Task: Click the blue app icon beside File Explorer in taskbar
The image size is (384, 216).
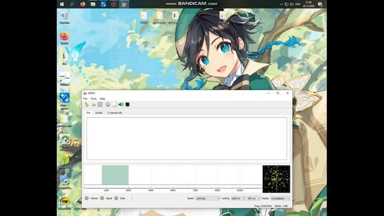Action: point(103,4)
